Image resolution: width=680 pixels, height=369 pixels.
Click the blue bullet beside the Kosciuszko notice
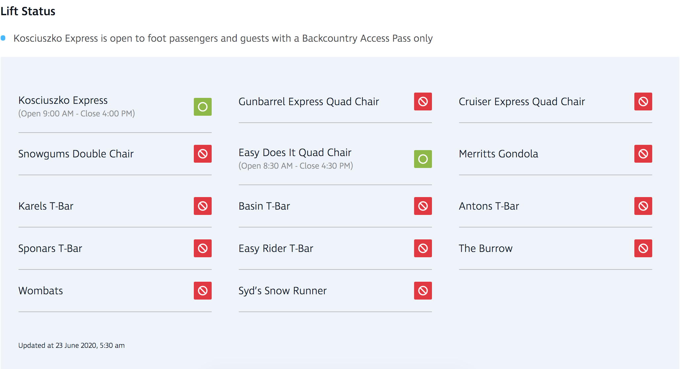pyautogui.click(x=3, y=38)
